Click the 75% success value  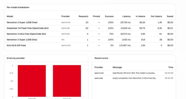point(111,34)
